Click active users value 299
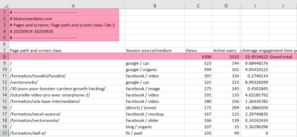Screen dimensions: 297x137 pos(226,108)
